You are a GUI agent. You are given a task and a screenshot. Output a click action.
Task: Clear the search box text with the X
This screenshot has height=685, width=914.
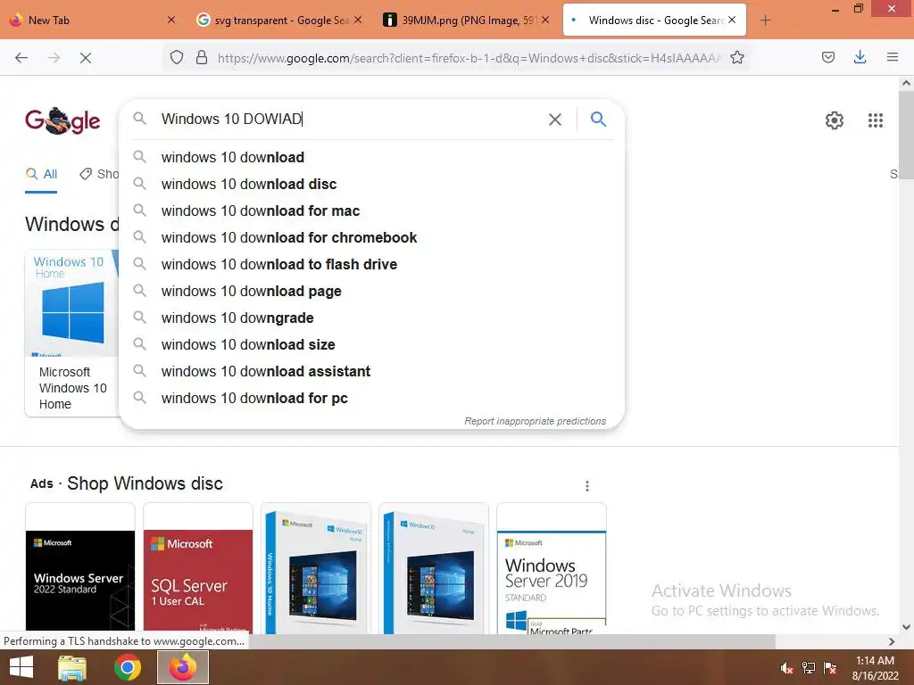[555, 120]
